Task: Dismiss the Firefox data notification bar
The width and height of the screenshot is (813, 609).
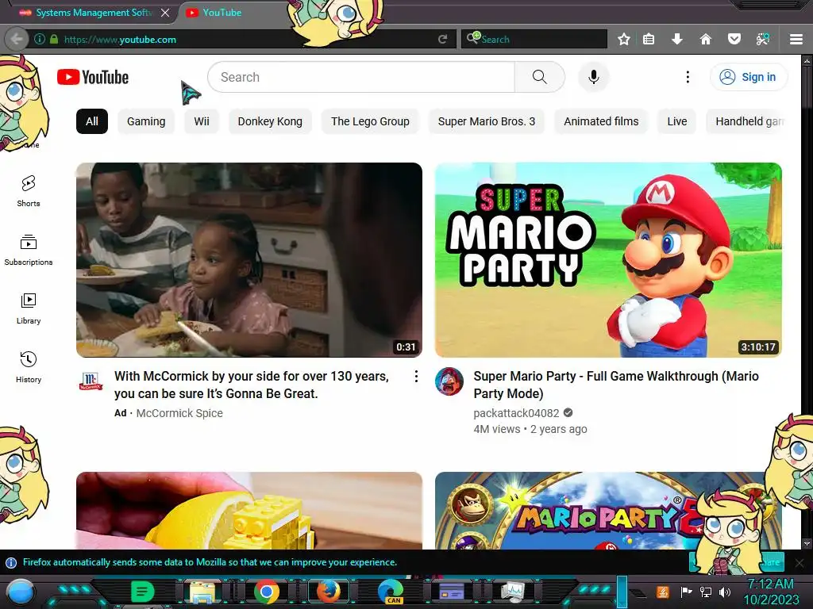Action: [x=800, y=562]
